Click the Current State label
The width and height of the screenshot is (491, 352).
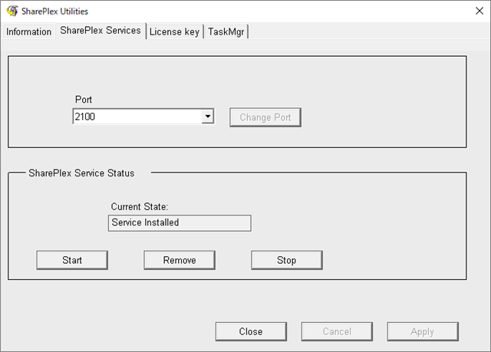(139, 206)
